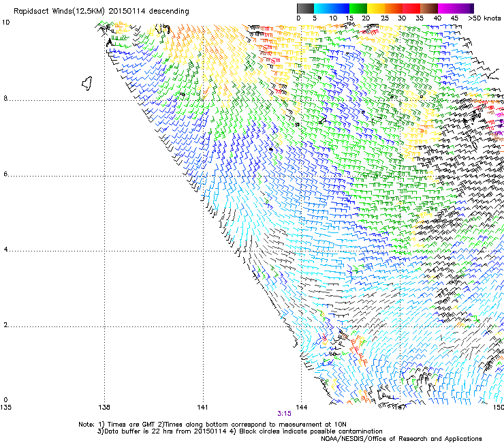Image resolution: width=504 pixels, height=443 pixels.
Task: Click the brown 35-40 knots legend swatch
Action: (429, 8)
